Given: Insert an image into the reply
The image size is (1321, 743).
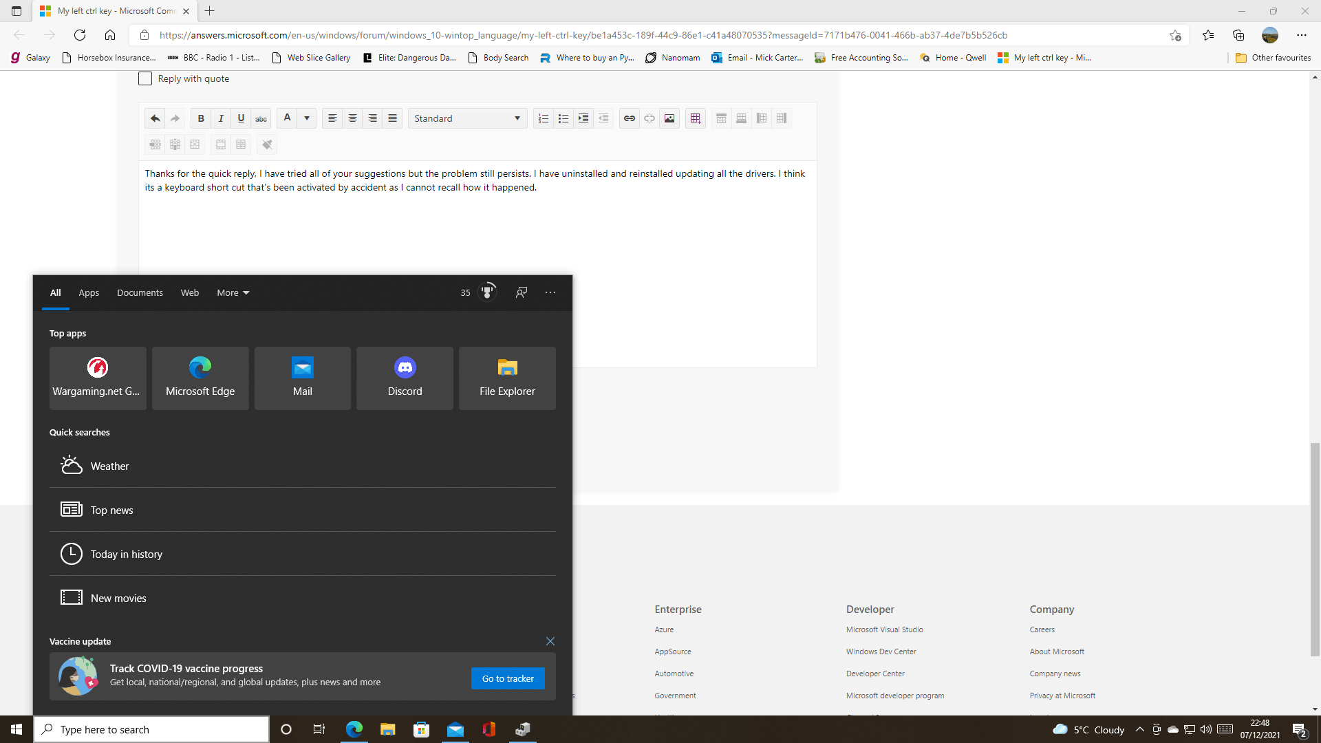Looking at the screenshot, I should pos(669,118).
